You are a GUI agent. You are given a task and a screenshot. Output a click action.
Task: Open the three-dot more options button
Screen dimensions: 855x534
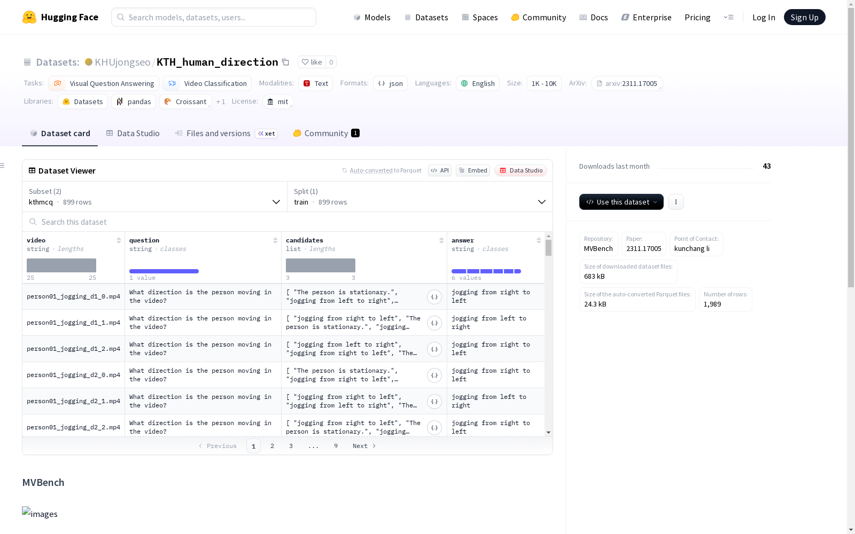(x=676, y=202)
